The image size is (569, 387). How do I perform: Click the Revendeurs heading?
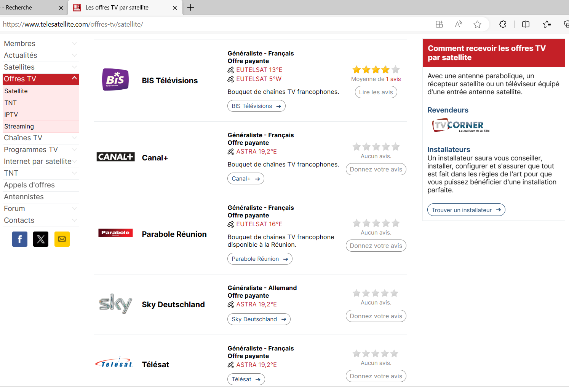tap(448, 110)
